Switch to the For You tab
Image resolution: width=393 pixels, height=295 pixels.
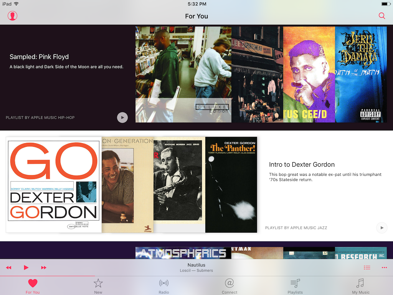point(33,286)
